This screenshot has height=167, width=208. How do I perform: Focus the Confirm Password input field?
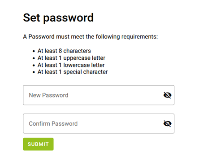99,123
